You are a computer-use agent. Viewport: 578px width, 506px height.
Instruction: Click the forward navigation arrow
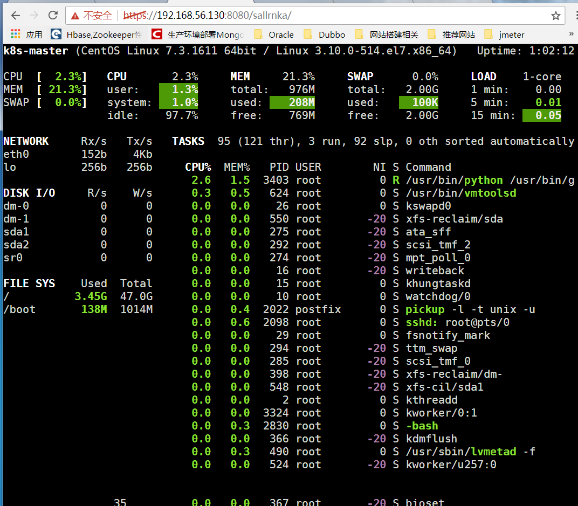pyautogui.click(x=34, y=15)
